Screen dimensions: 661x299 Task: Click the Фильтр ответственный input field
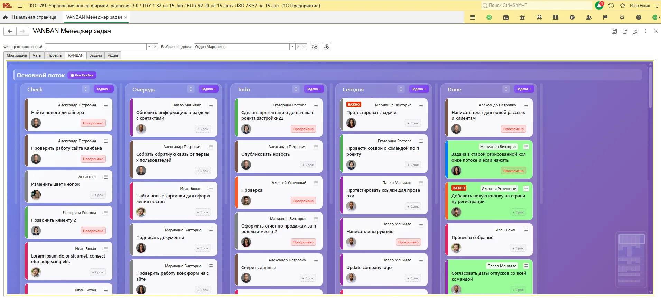[96, 47]
